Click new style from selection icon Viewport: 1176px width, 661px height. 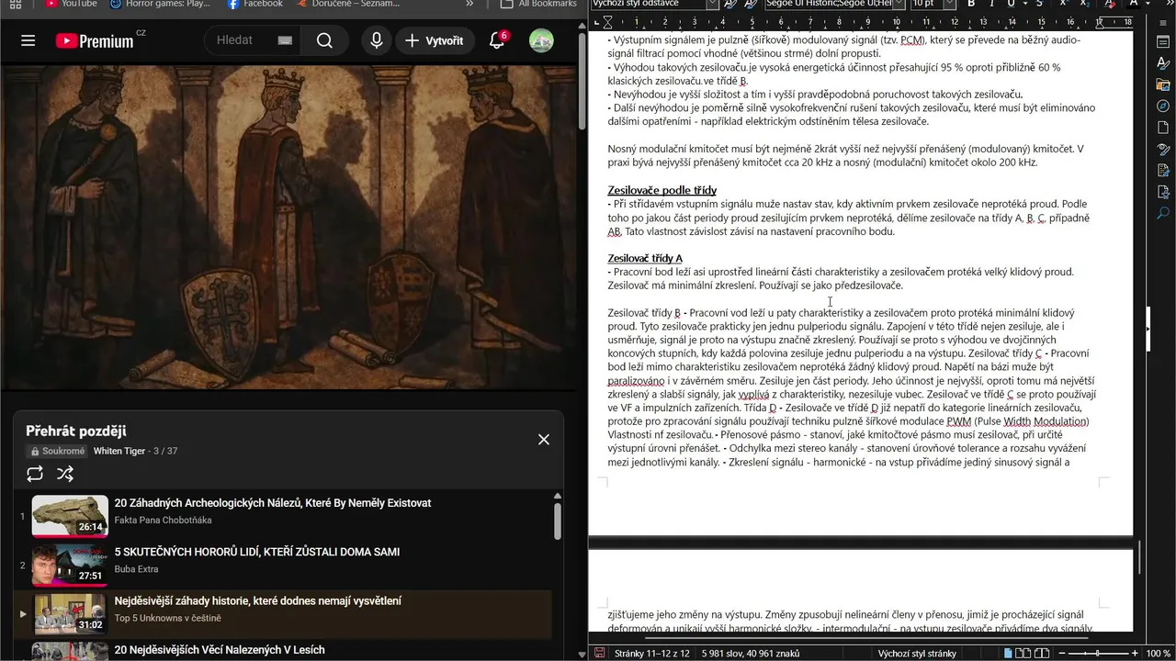point(751,4)
